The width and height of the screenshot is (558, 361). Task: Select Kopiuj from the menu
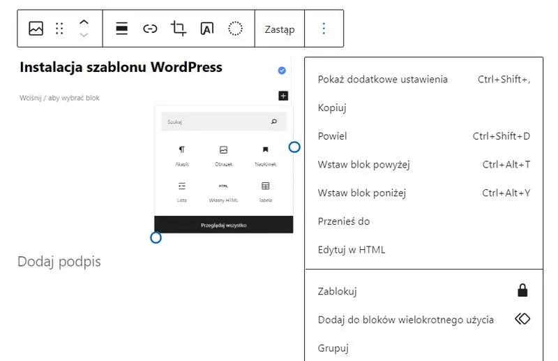click(x=424, y=108)
